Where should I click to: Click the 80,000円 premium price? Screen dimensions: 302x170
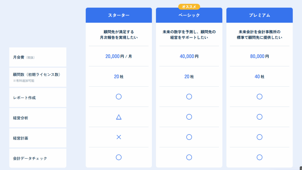tap(260, 56)
